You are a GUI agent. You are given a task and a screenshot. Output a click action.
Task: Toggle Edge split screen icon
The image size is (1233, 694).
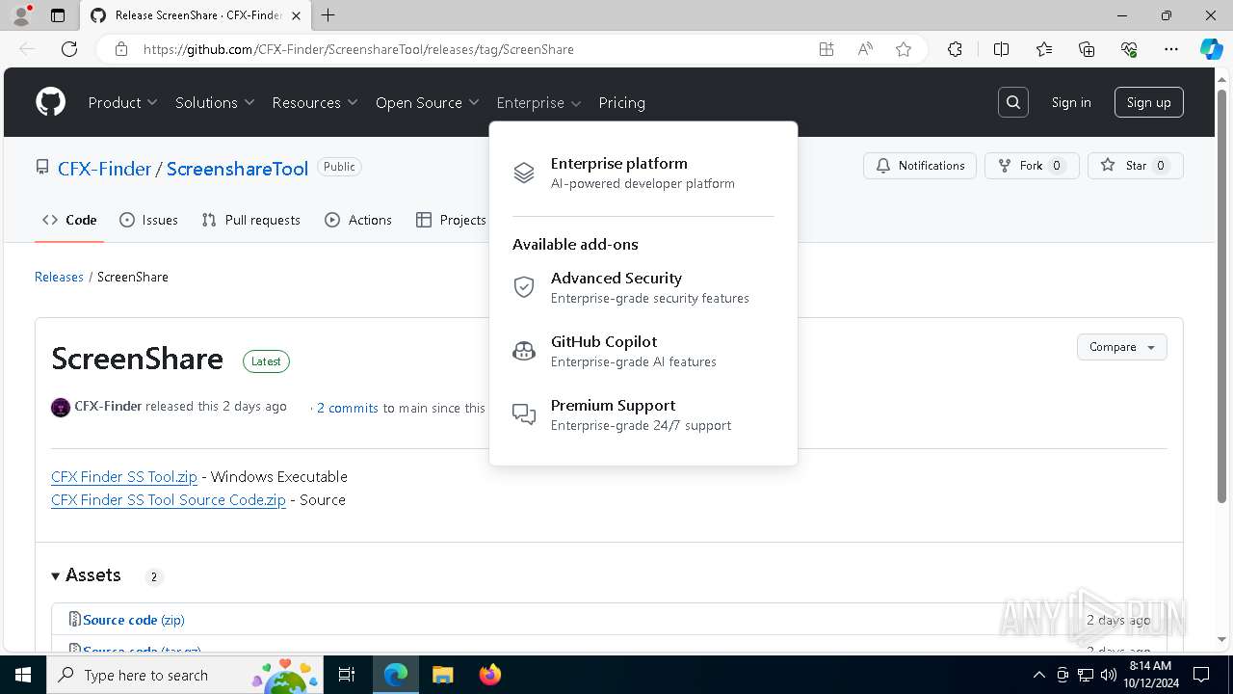point(1001,49)
